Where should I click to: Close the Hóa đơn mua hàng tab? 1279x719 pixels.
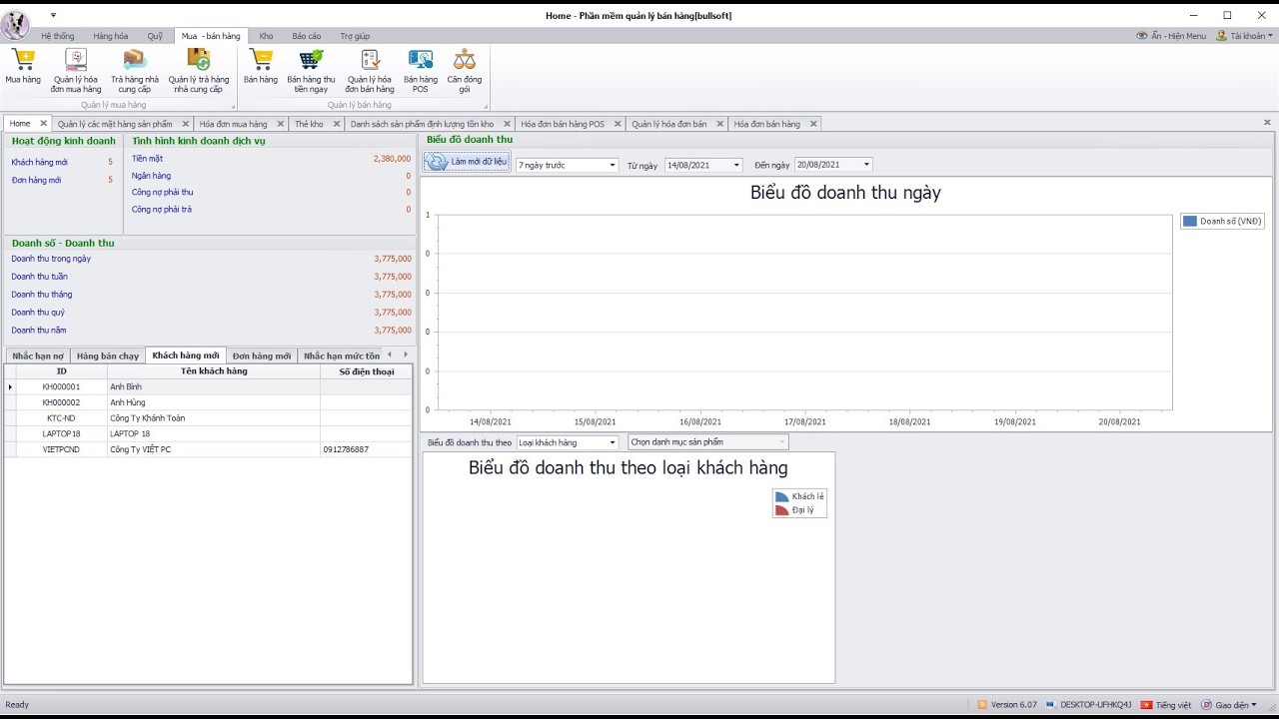point(279,124)
